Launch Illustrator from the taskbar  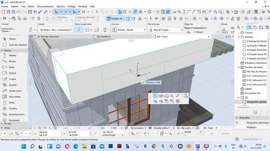119,146
